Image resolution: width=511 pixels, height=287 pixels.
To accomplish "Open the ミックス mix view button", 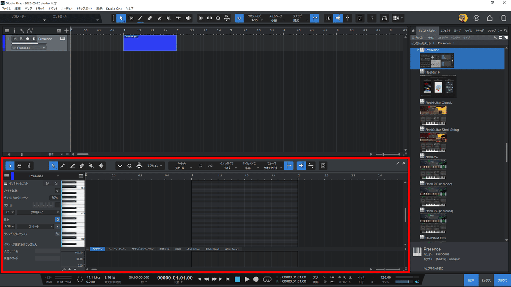I will pyautogui.click(x=486, y=281).
